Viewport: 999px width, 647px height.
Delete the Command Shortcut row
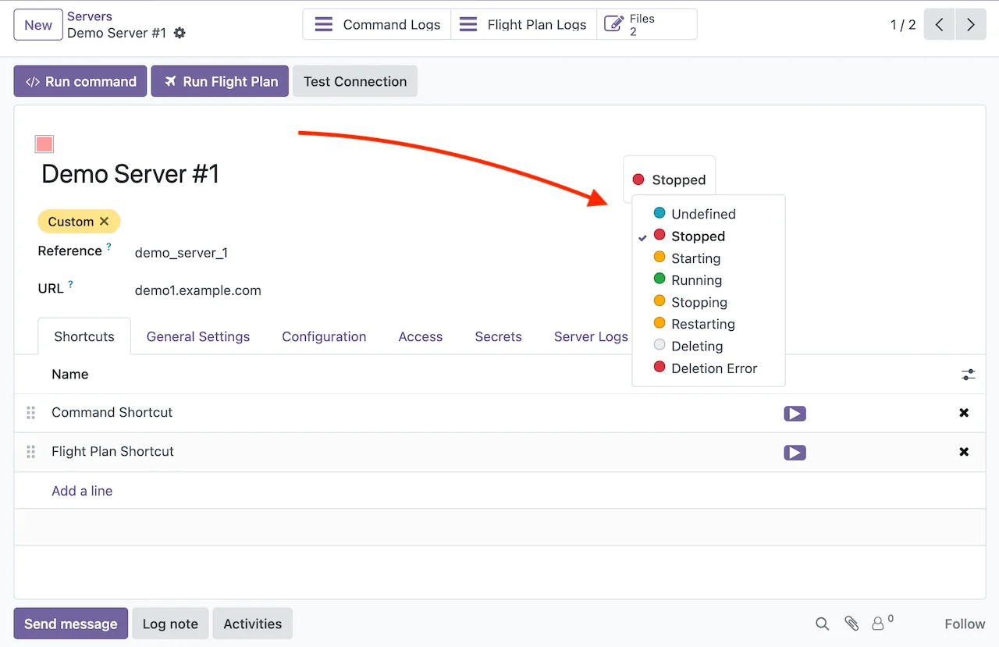click(964, 413)
